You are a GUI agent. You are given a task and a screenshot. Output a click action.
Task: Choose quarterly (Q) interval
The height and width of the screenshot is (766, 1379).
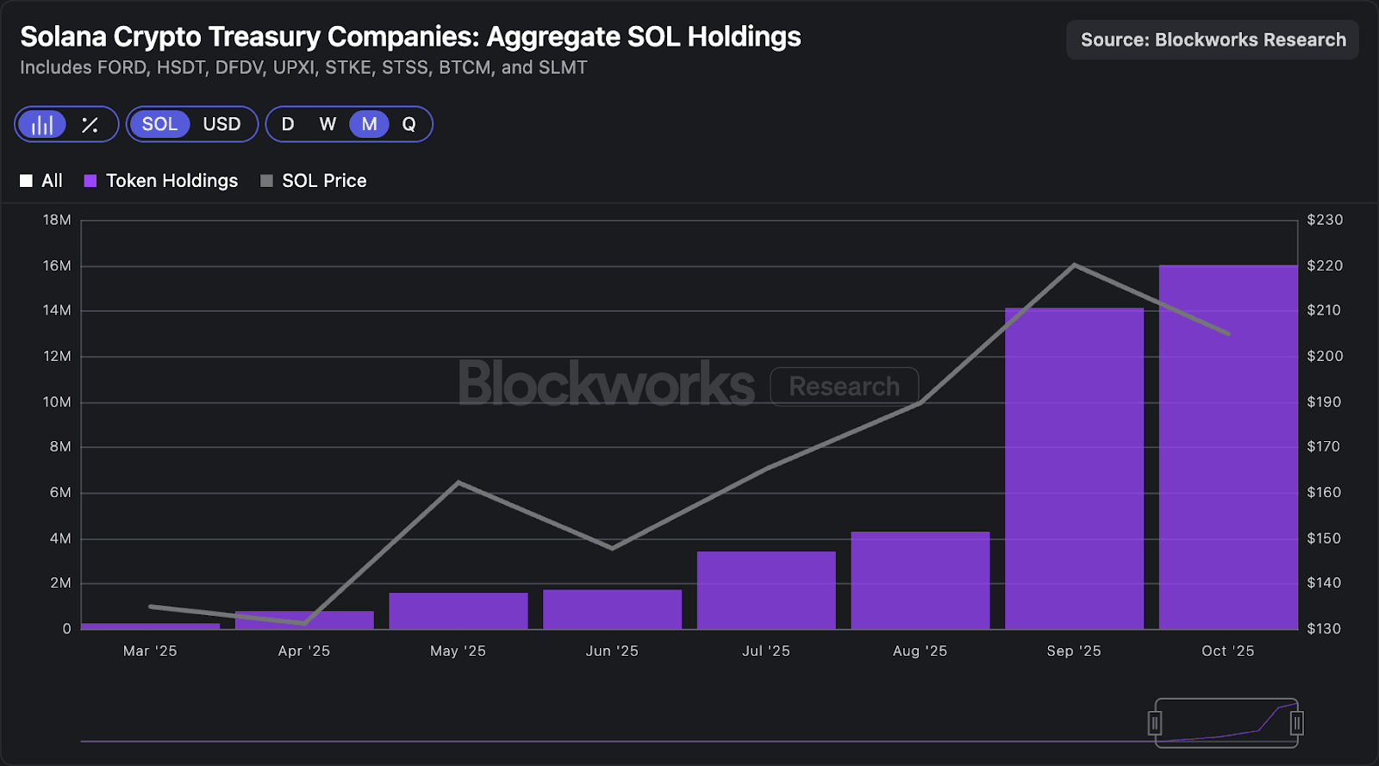pos(409,124)
